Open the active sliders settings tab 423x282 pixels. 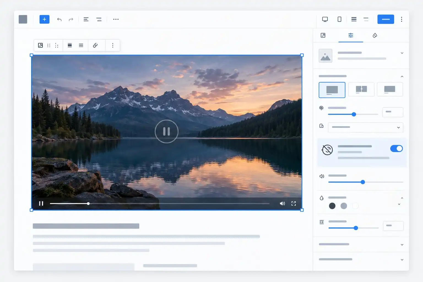tap(351, 35)
